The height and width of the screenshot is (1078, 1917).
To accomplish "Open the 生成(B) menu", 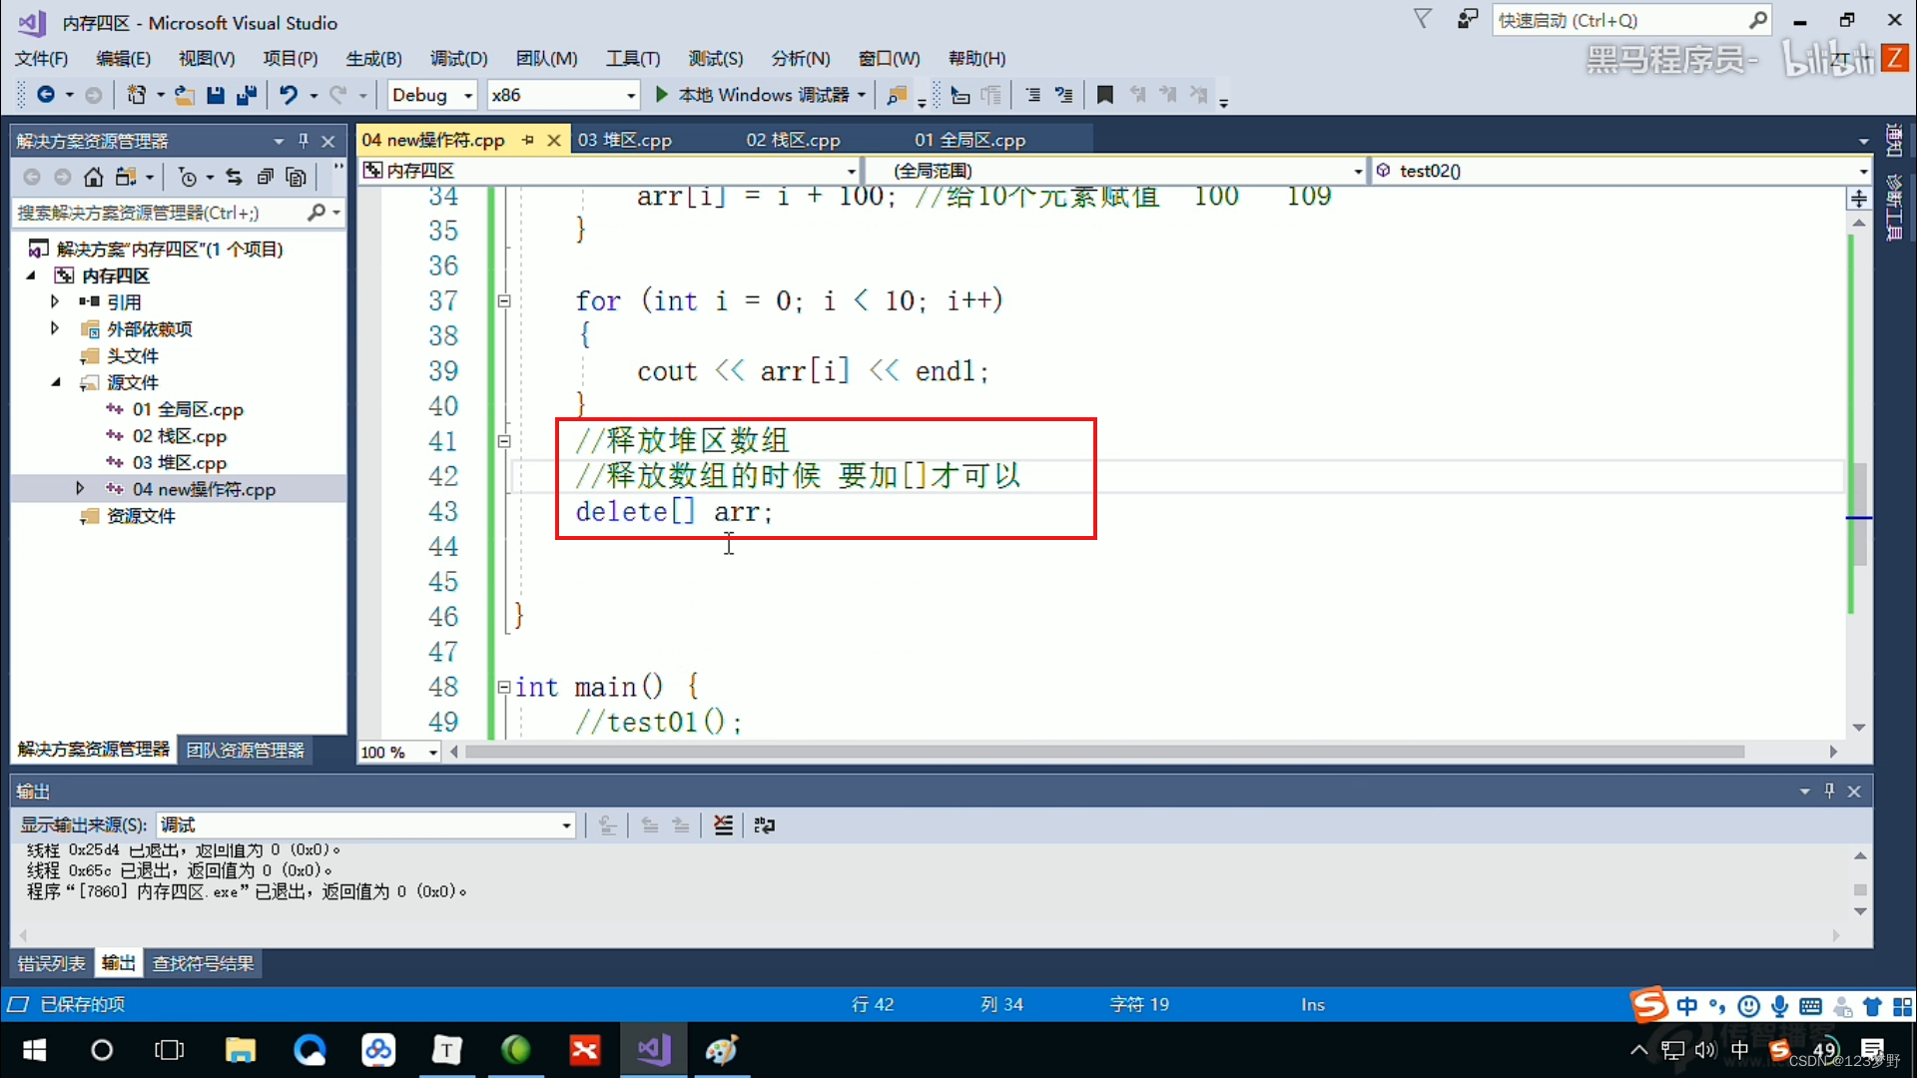I will coord(373,58).
